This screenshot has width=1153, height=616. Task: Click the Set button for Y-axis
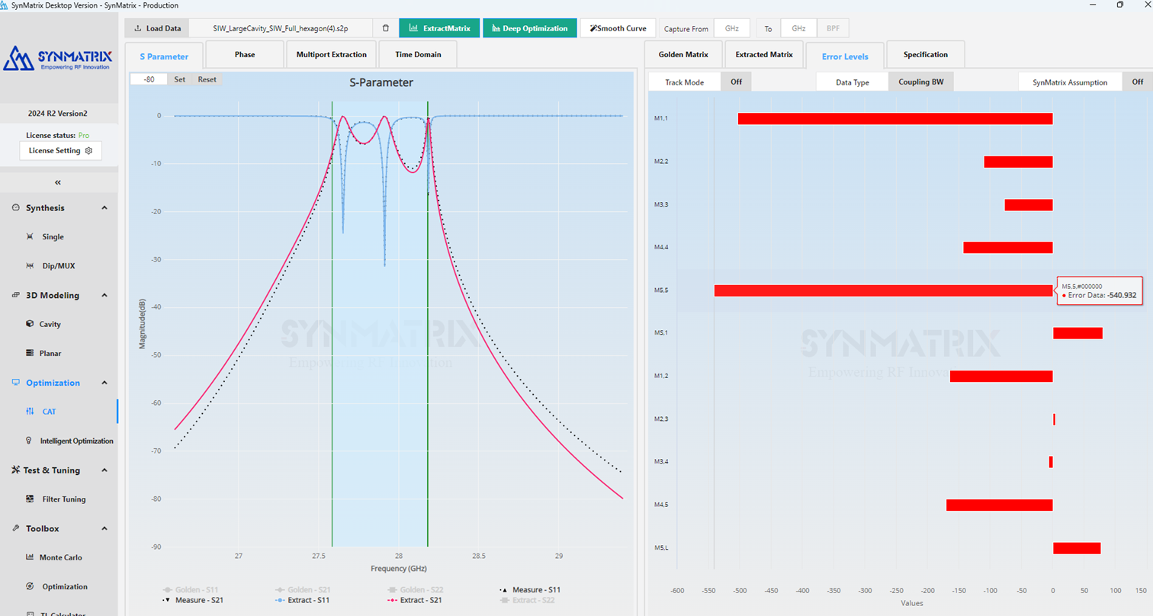[x=179, y=79]
